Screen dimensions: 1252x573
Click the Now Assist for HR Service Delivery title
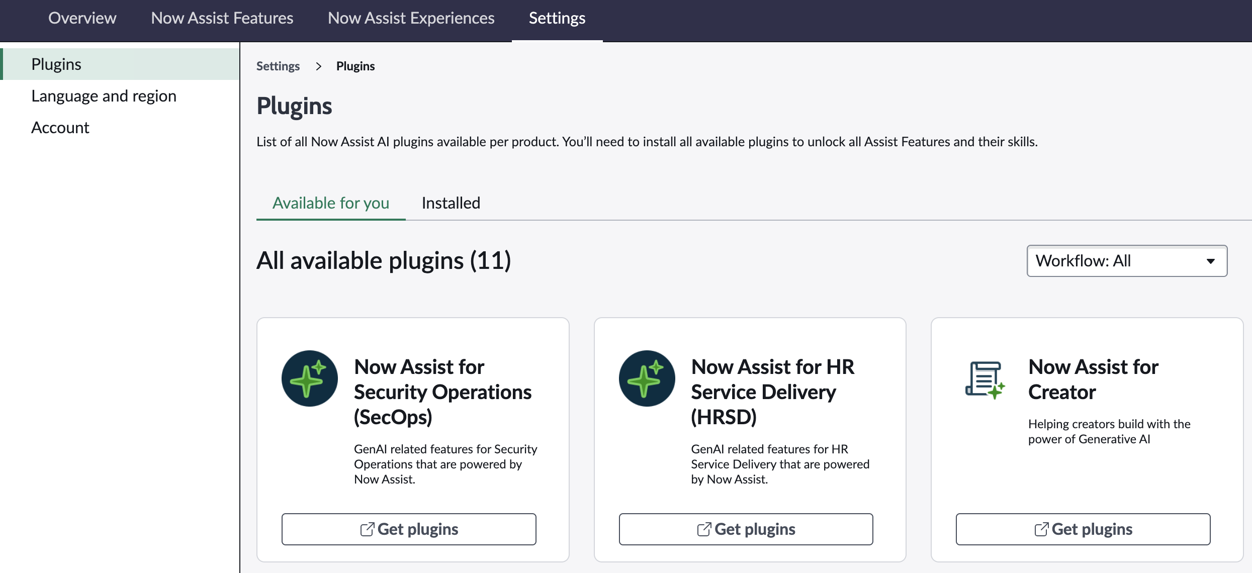(773, 392)
